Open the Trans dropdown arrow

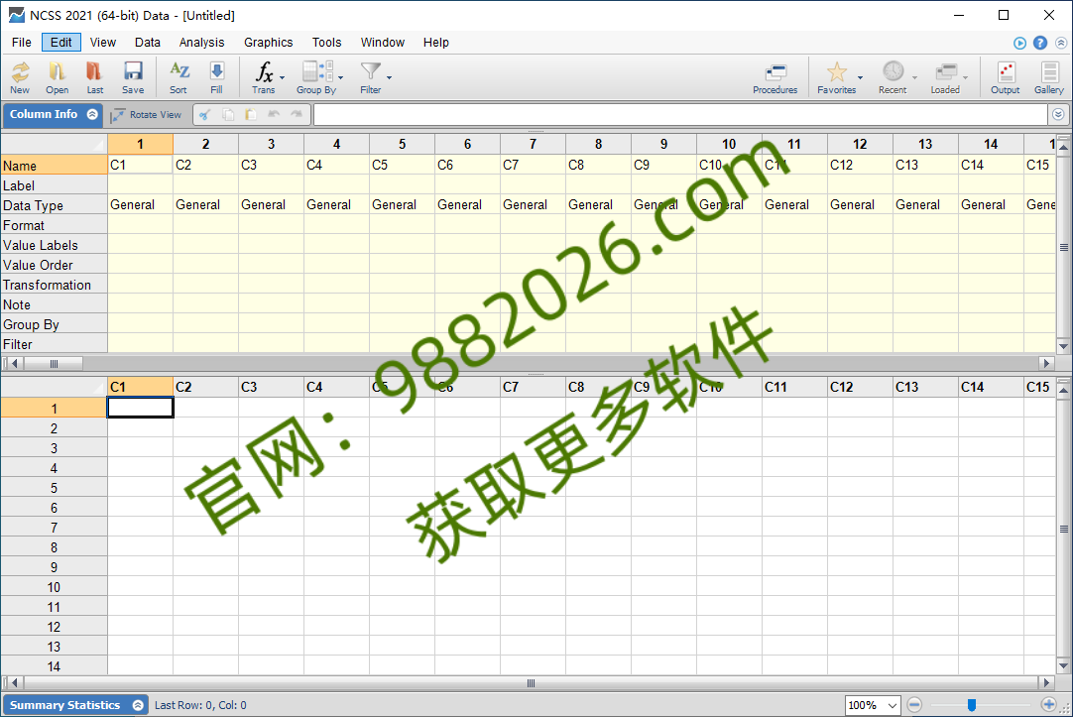tap(282, 77)
